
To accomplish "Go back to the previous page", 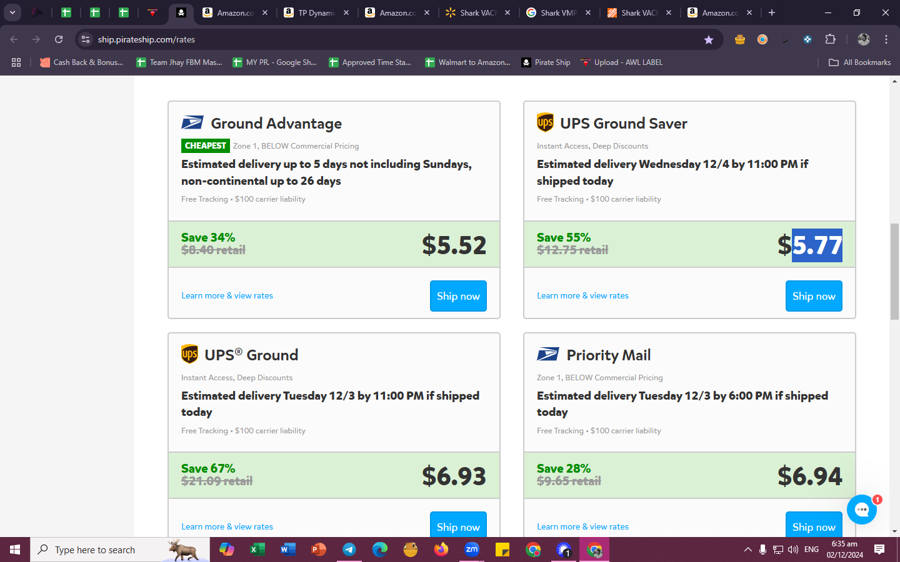I will pyautogui.click(x=14, y=39).
